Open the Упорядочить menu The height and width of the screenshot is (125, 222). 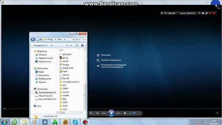click(40, 45)
